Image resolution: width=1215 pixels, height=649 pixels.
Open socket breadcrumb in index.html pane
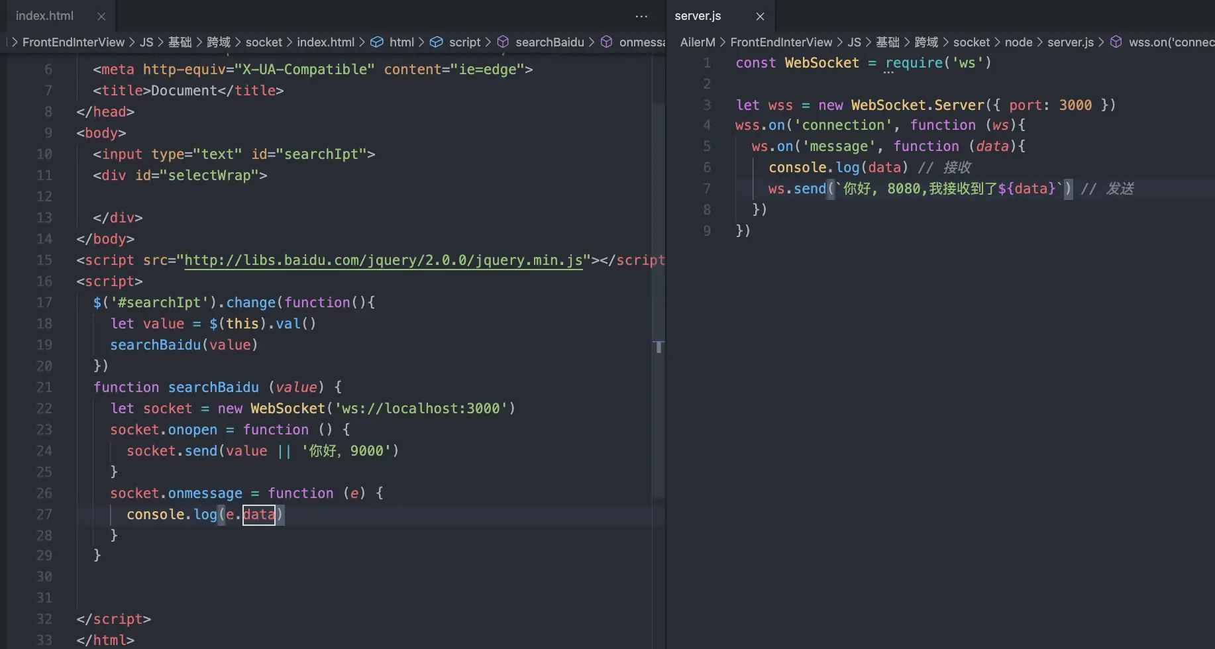[264, 42]
